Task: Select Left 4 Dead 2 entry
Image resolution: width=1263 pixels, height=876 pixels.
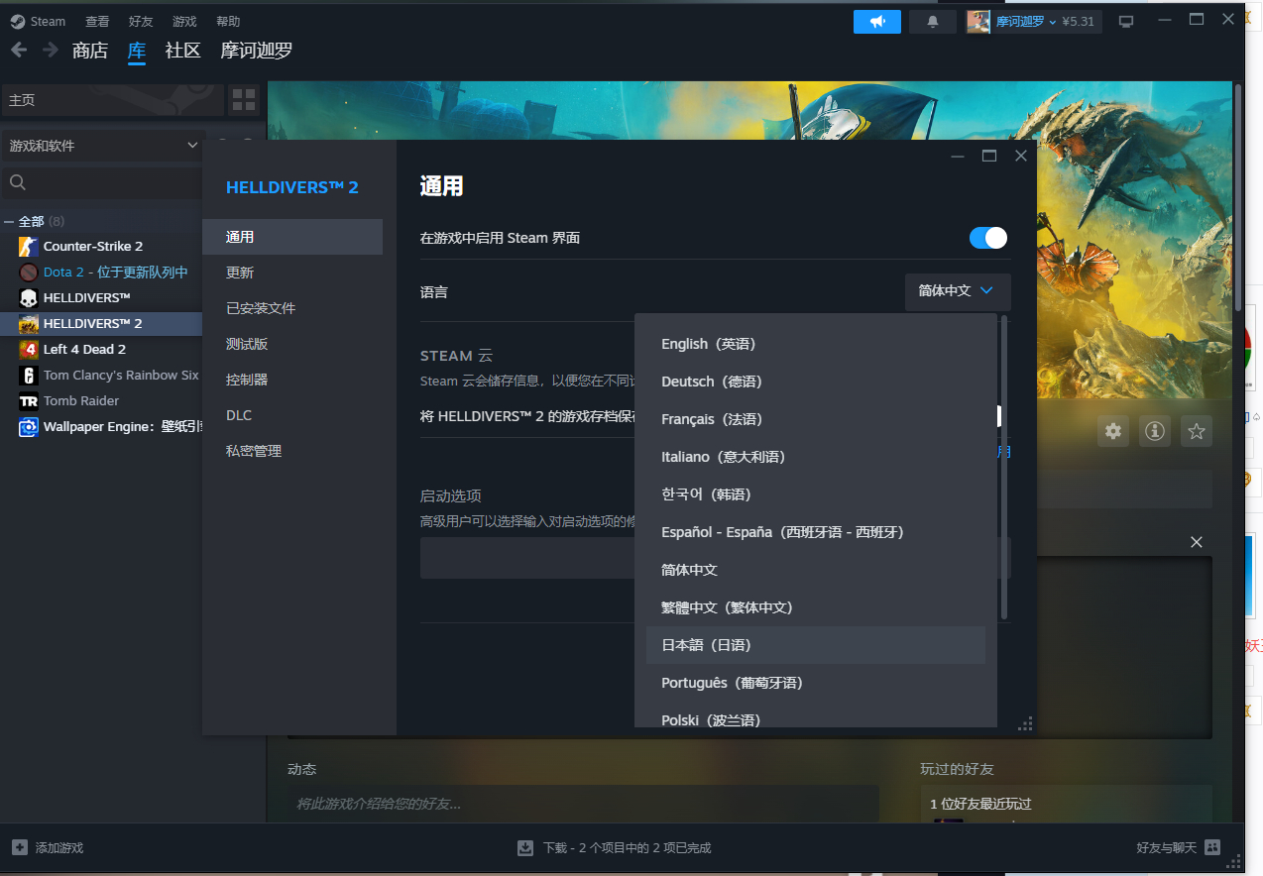Action: point(84,349)
